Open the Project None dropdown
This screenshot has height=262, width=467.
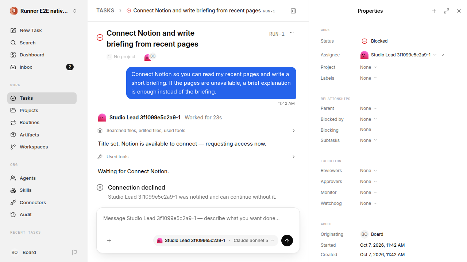coord(368,67)
